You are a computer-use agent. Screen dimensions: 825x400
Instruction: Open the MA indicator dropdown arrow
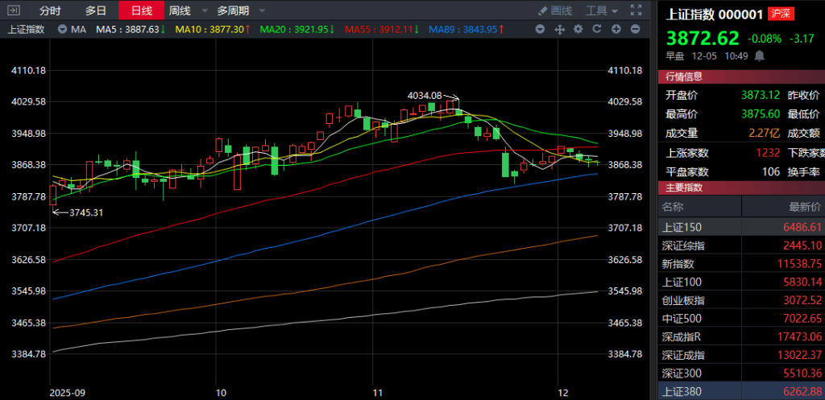[63, 29]
